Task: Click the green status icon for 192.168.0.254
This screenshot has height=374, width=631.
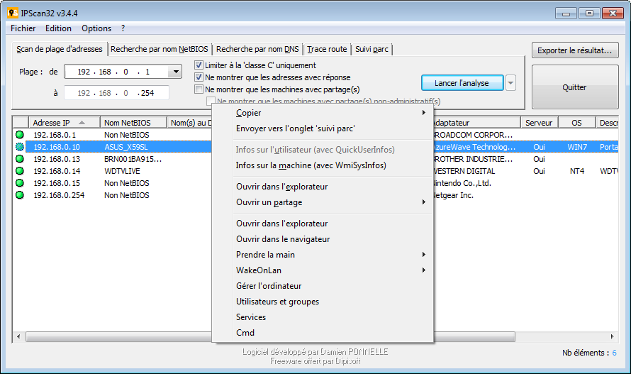Action: point(20,195)
